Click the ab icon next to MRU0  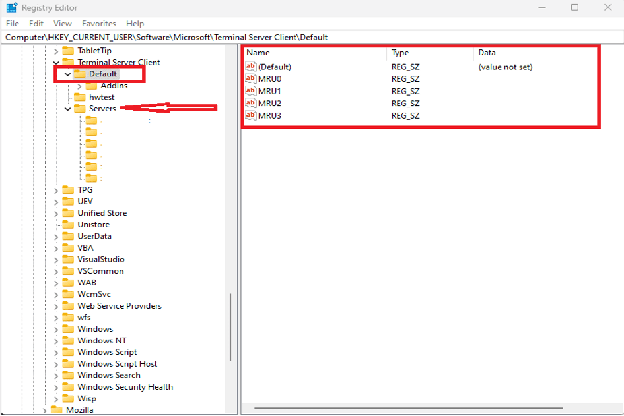click(251, 78)
